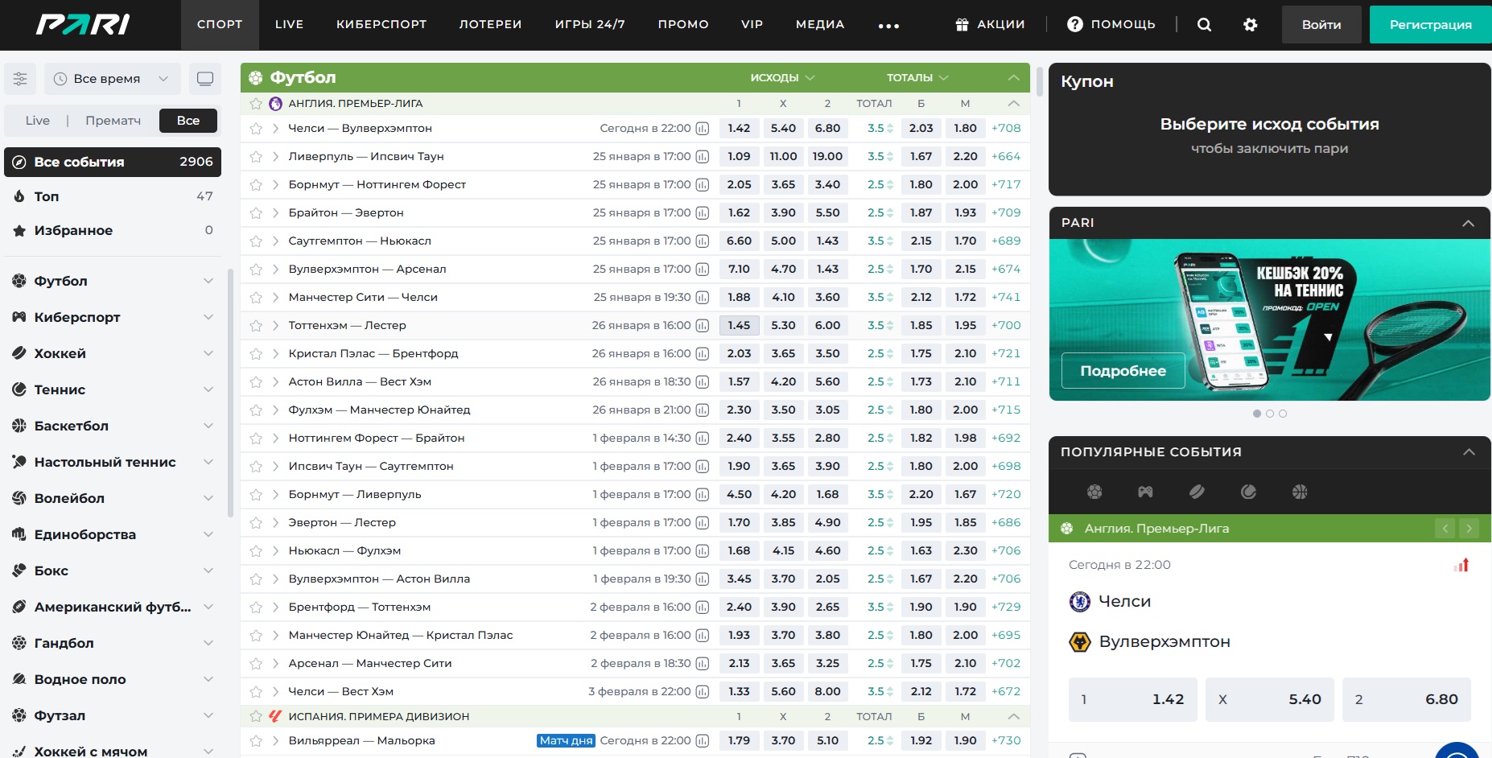Switch filter to Live events

[37, 121]
